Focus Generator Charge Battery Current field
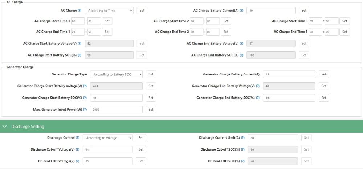This screenshot has width=363, height=169. click(x=289, y=74)
